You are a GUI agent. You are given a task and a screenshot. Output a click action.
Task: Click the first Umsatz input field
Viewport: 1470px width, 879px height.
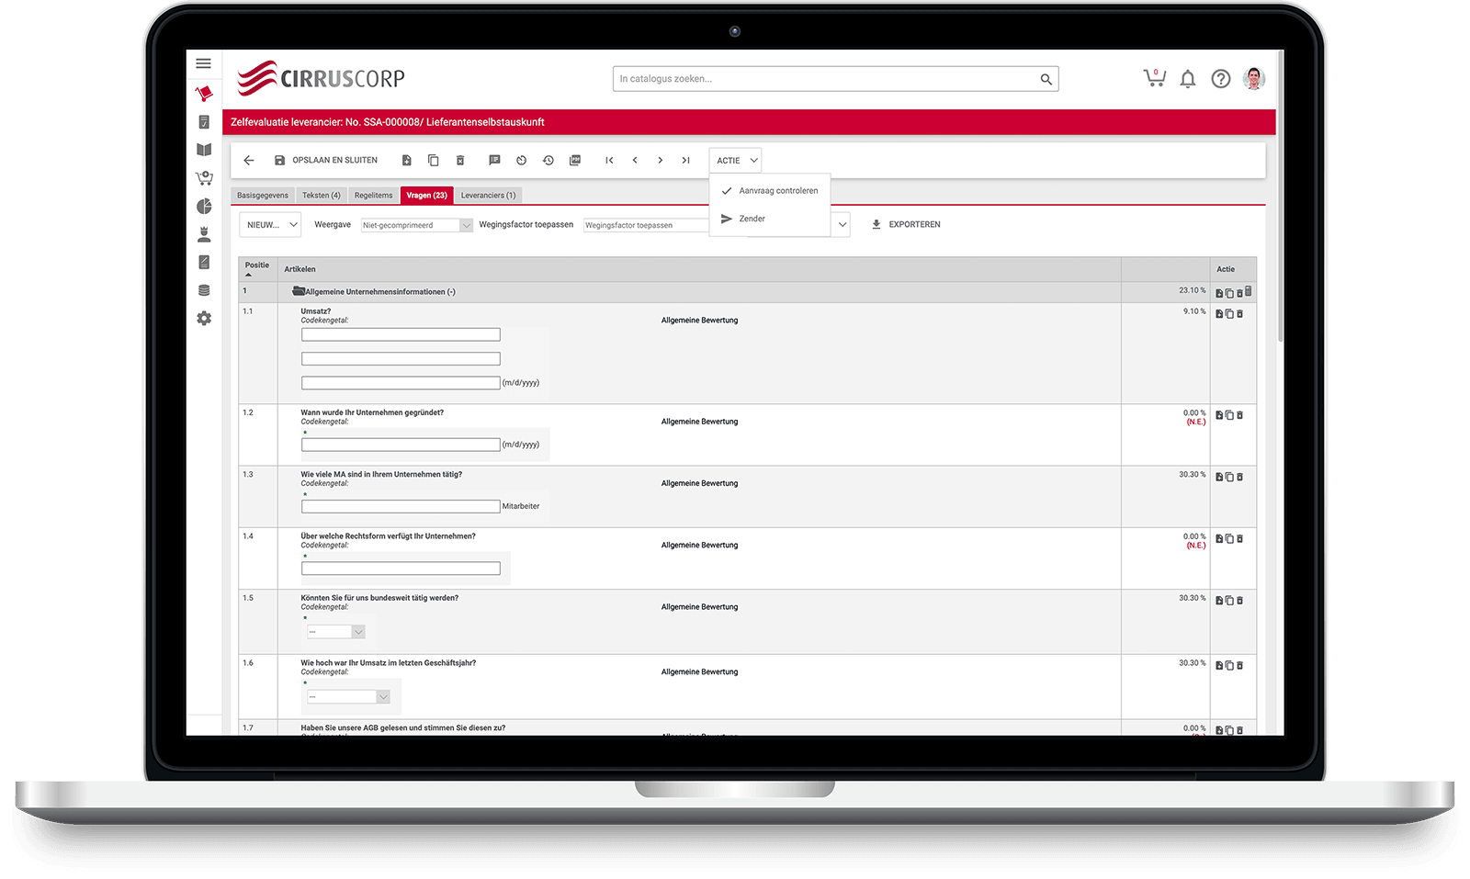(x=401, y=335)
